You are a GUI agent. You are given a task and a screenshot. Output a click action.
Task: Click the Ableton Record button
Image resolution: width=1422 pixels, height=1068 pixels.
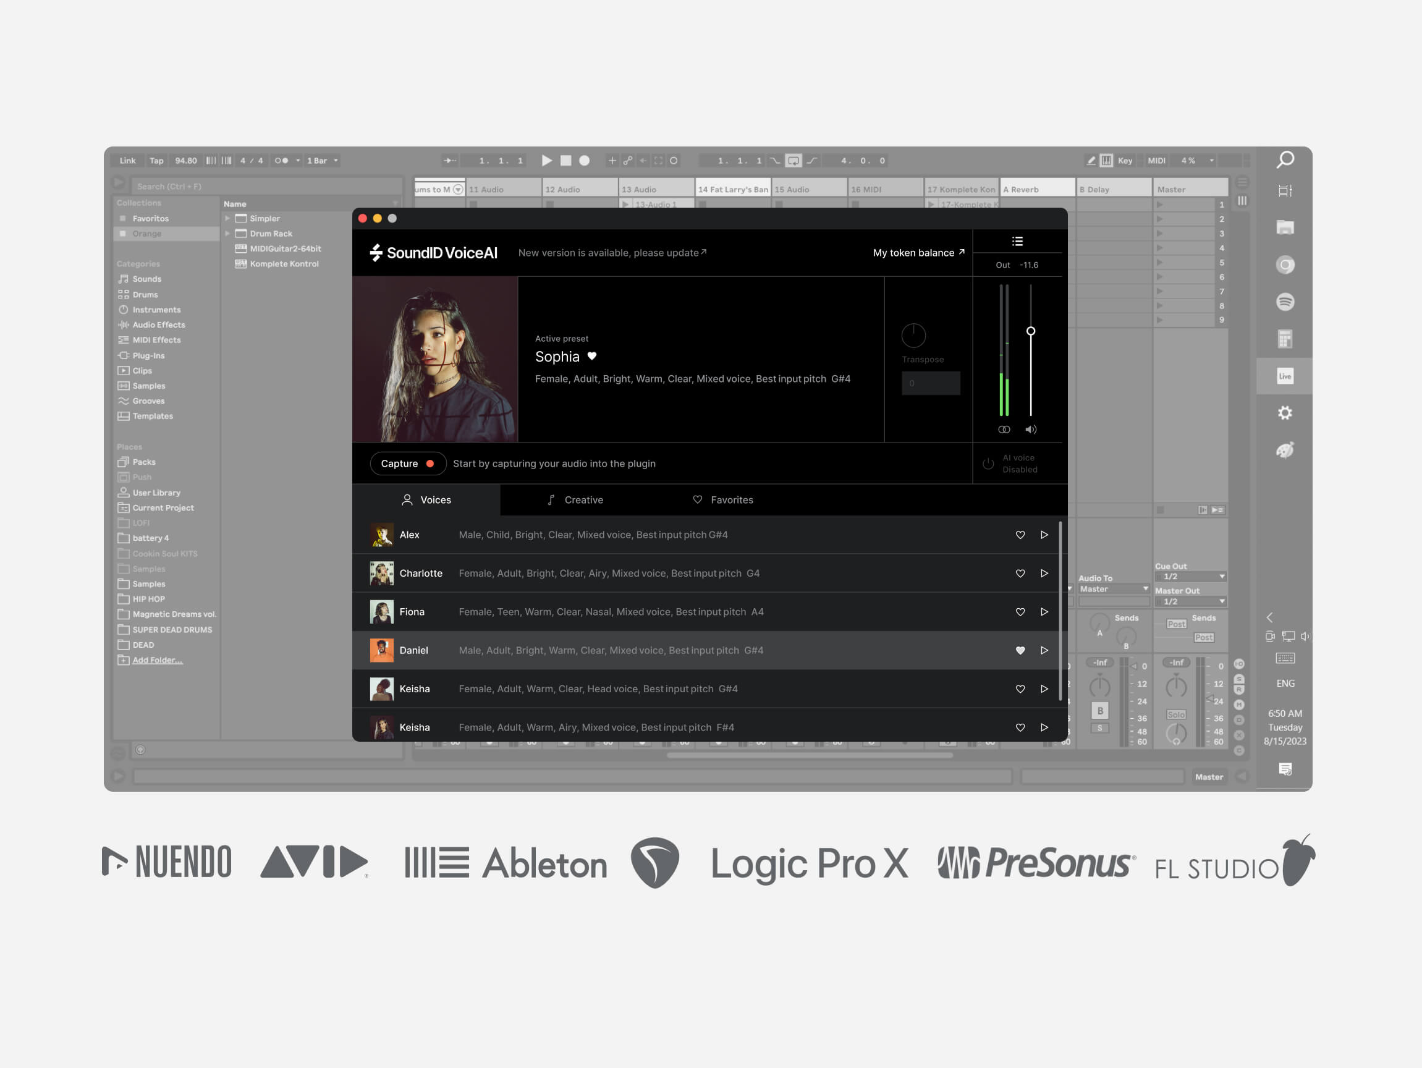585,161
